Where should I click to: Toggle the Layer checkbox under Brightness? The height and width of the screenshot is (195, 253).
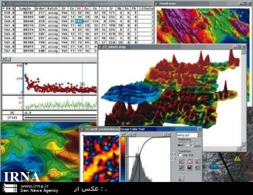coord(191,146)
